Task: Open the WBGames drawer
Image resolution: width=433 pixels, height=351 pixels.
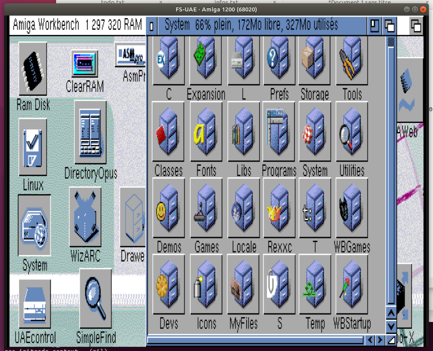Action: 352,208
